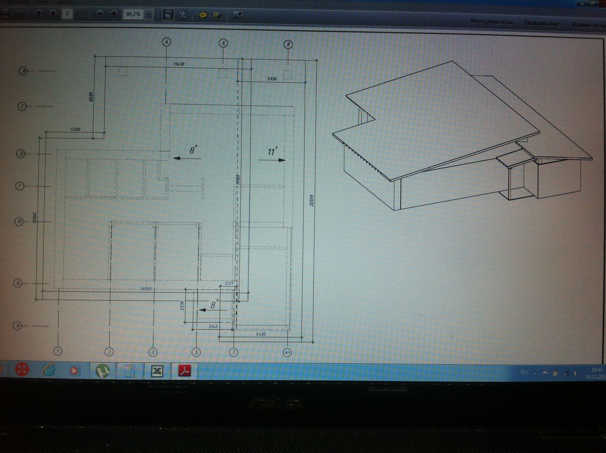Zoom in using the plus button

pyautogui.click(x=114, y=14)
